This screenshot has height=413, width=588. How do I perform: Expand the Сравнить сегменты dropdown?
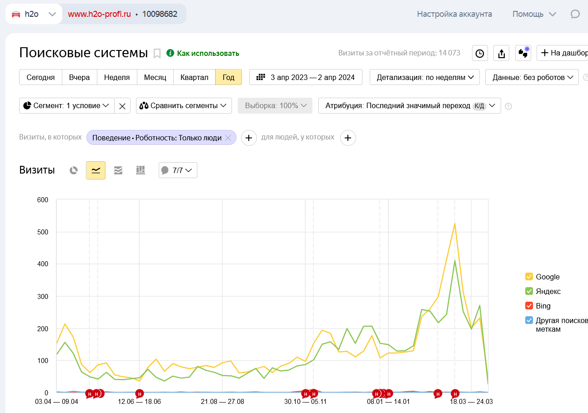(184, 106)
